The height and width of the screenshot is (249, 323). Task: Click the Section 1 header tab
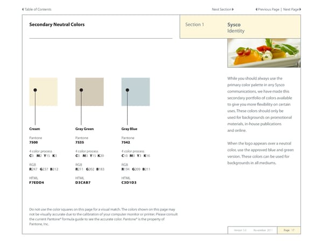194,25
